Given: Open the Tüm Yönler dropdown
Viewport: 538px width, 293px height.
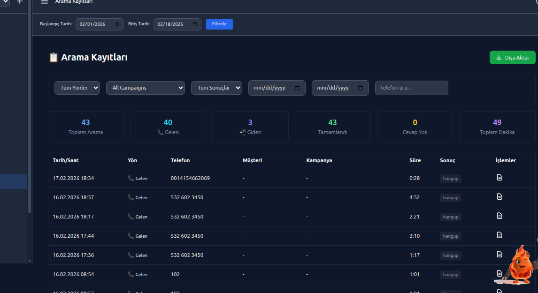Looking at the screenshot, I should pos(77,88).
